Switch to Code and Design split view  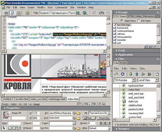12,13
